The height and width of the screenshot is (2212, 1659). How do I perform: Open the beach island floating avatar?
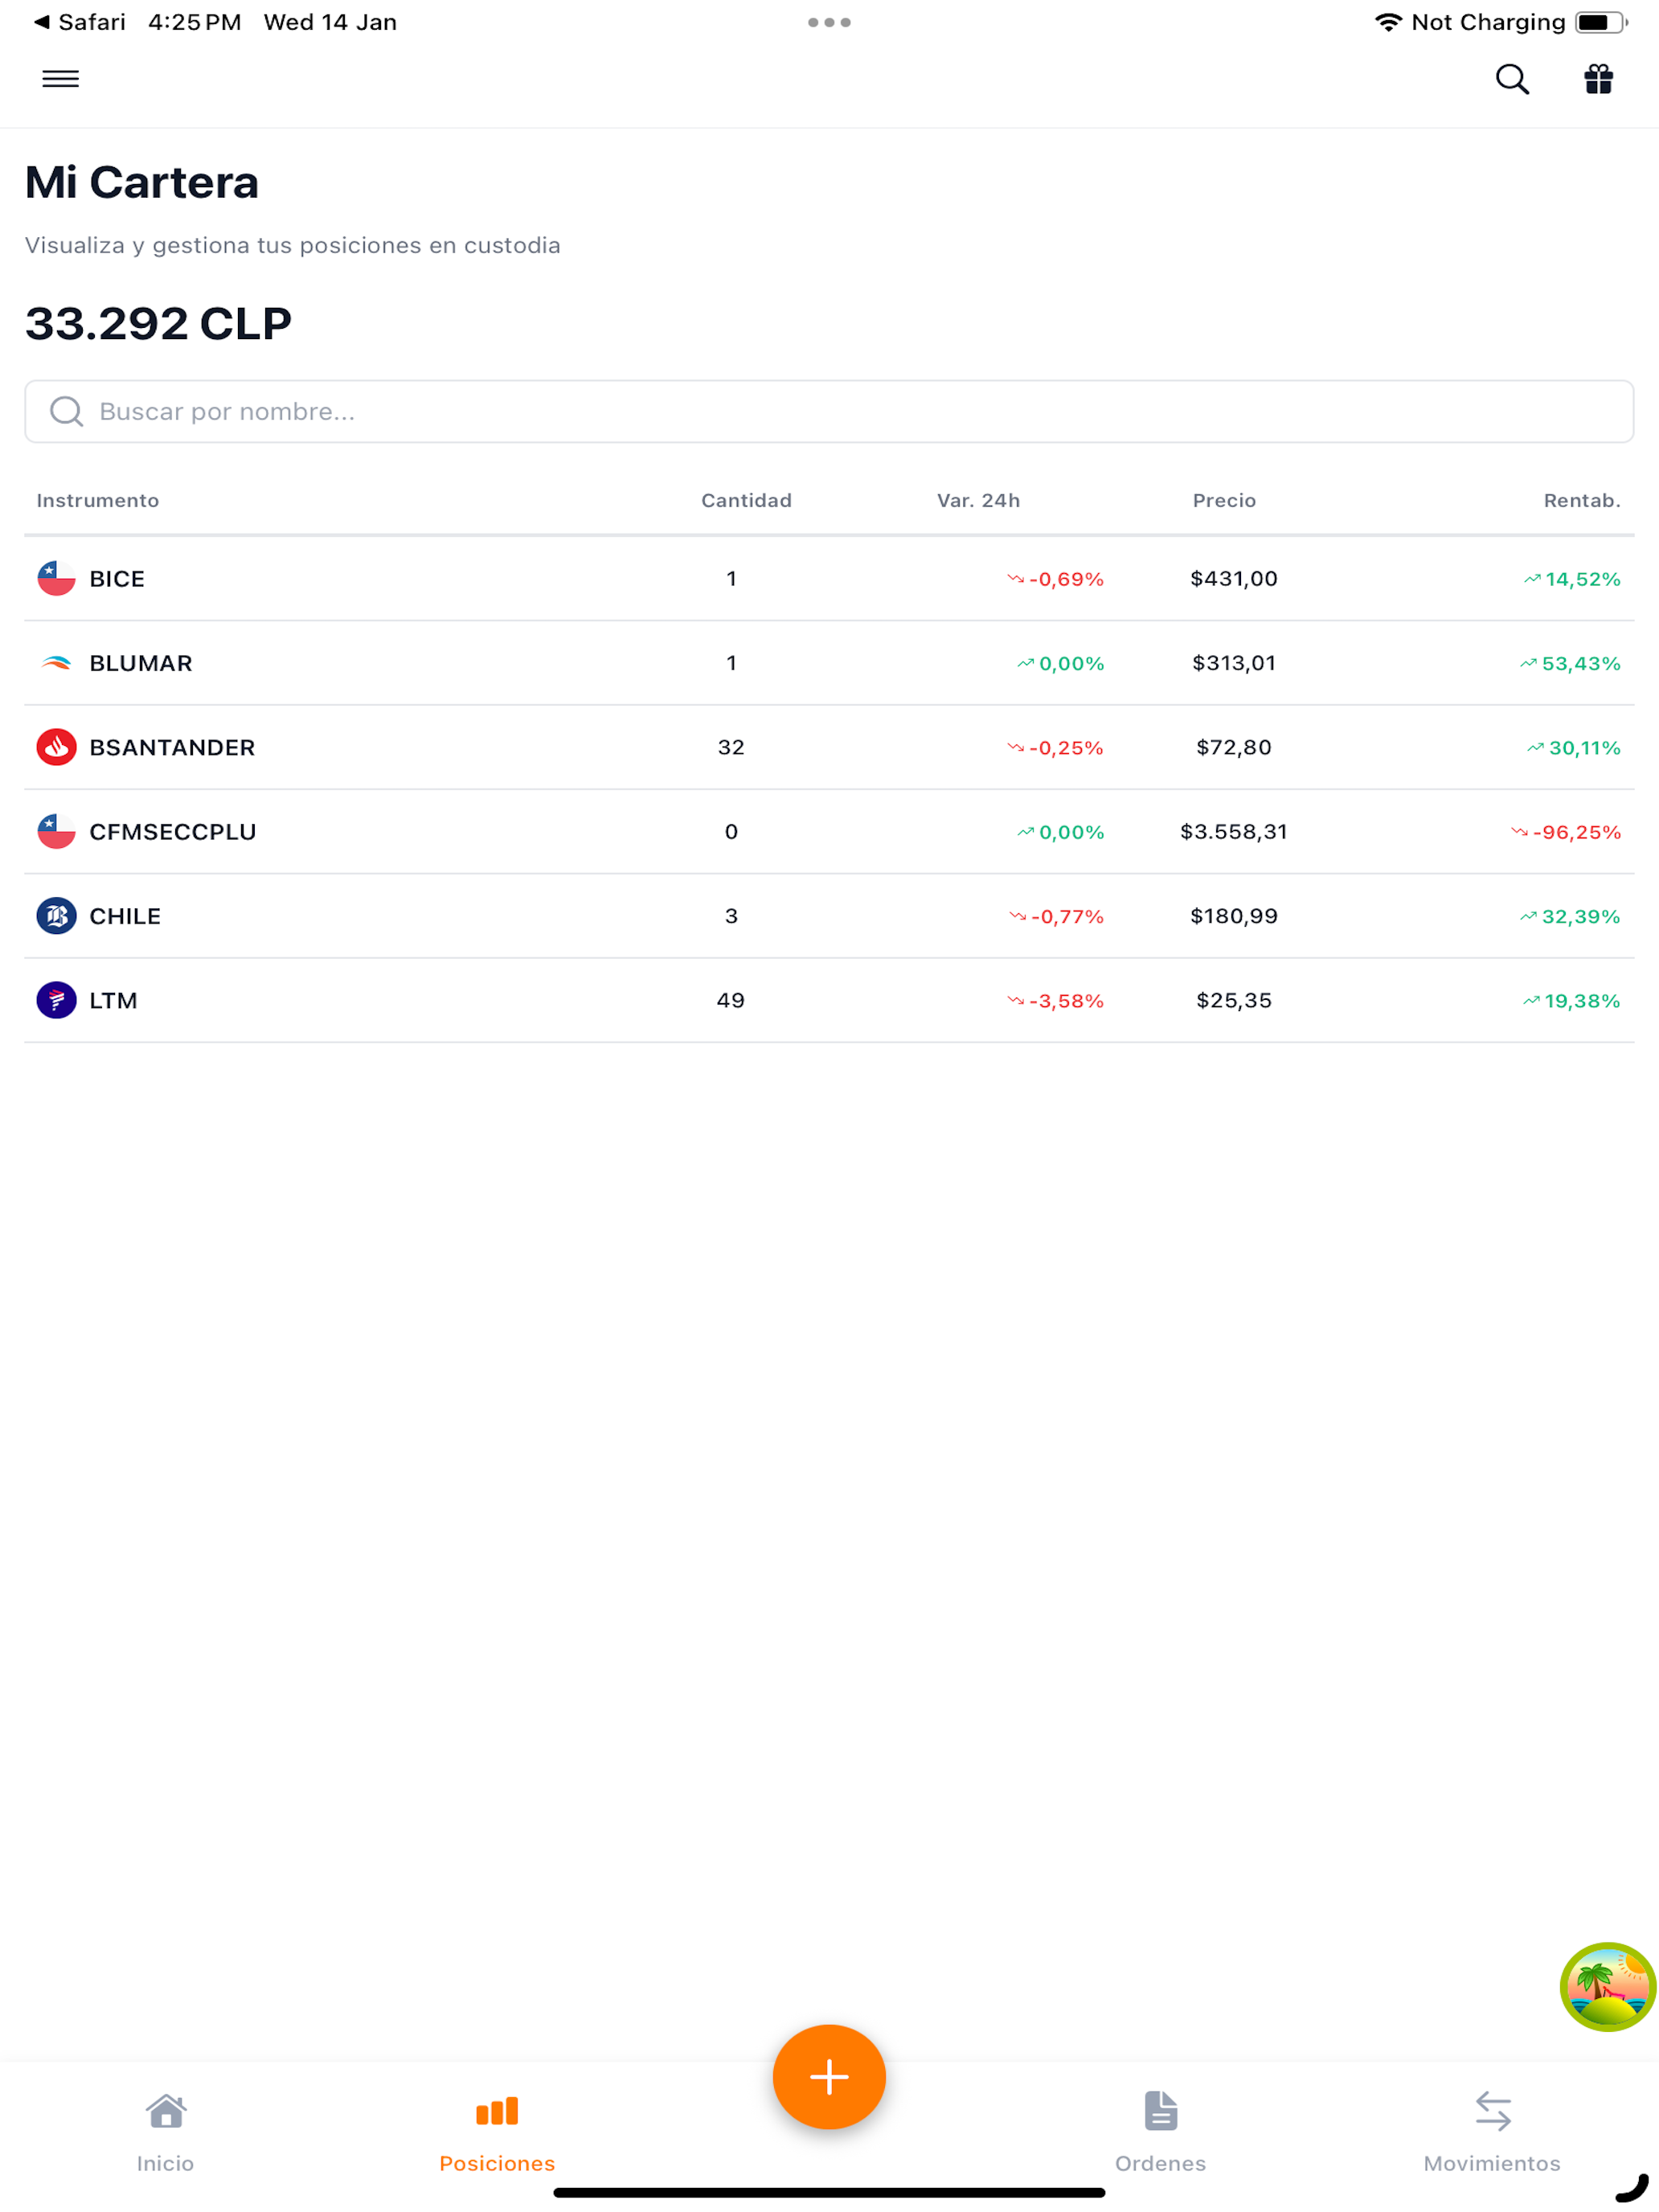click(1607, 1986)
